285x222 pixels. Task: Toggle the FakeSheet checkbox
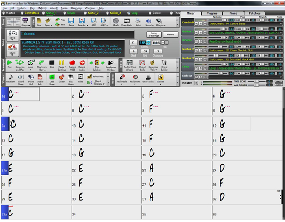coord(89,76)
